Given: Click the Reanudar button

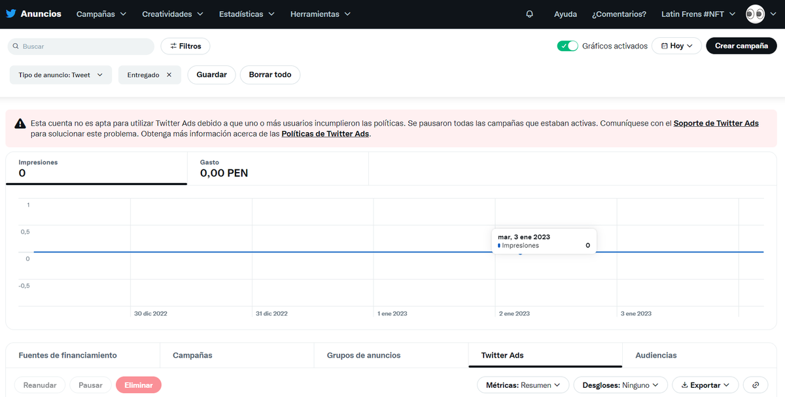Looking at the screenshot, I should coord(40,385).
